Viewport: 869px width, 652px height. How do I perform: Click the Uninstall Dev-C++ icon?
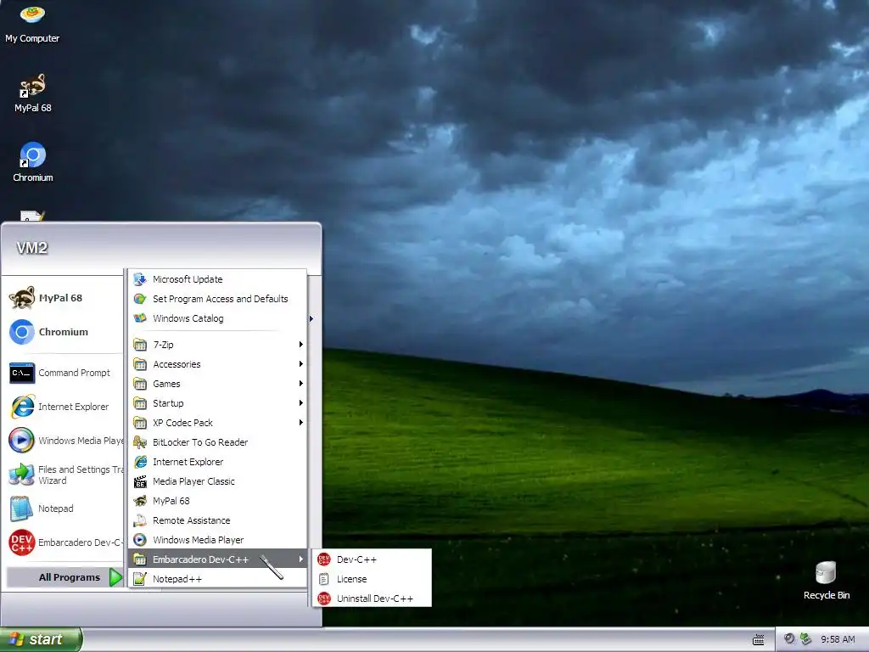coord(324,599)
